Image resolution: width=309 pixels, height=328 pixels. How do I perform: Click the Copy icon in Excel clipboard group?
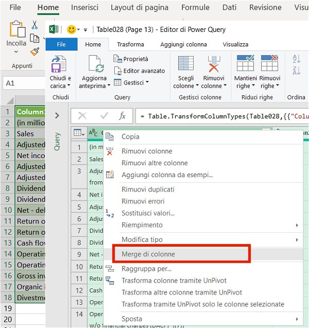pyautogui.click(x=35, y=39)
